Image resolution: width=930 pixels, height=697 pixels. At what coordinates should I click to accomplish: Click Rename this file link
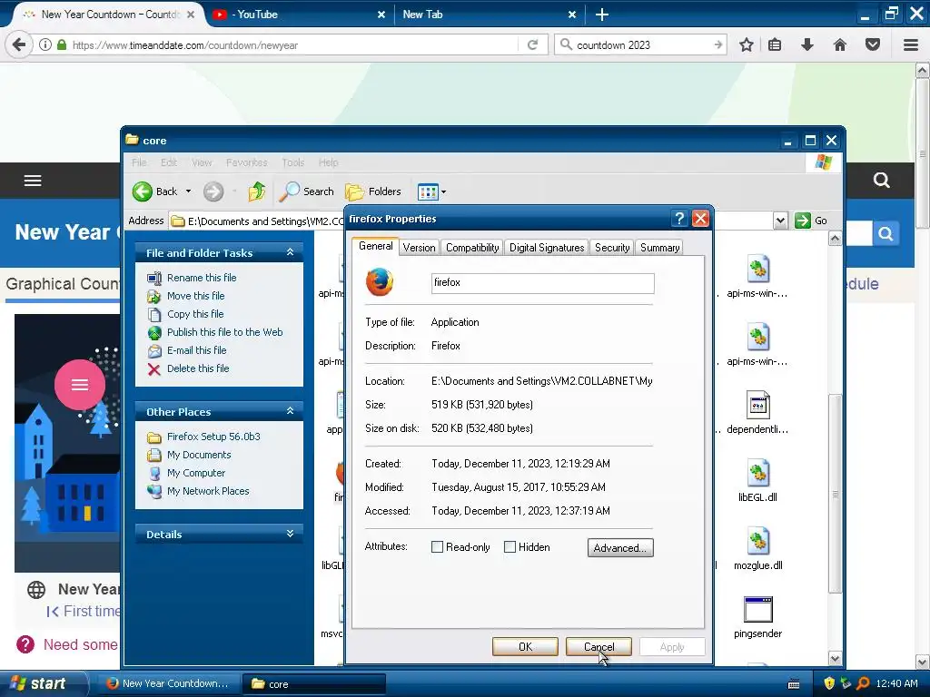coord(202,278)
